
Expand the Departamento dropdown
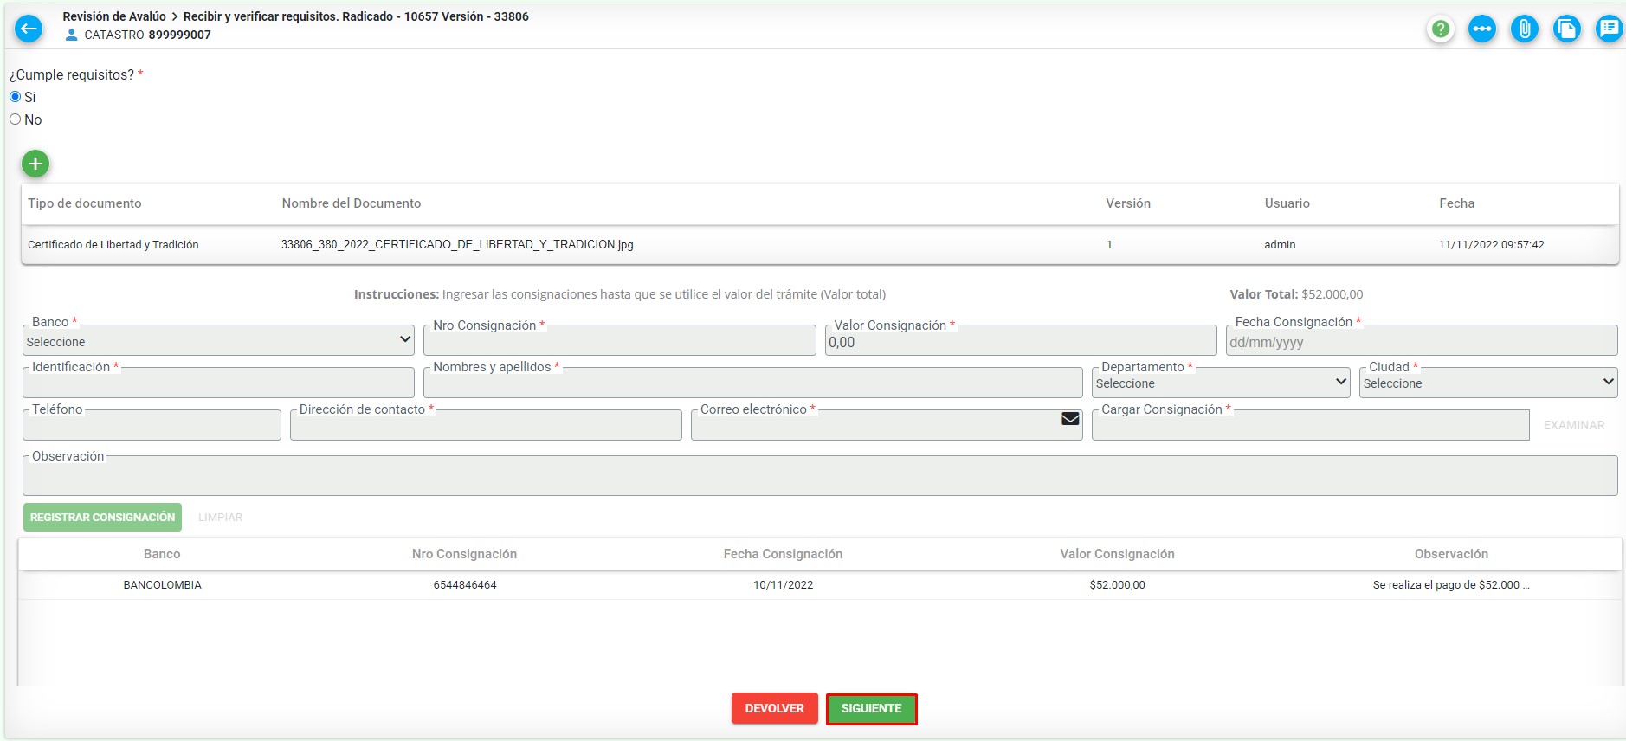point(1220,383)
